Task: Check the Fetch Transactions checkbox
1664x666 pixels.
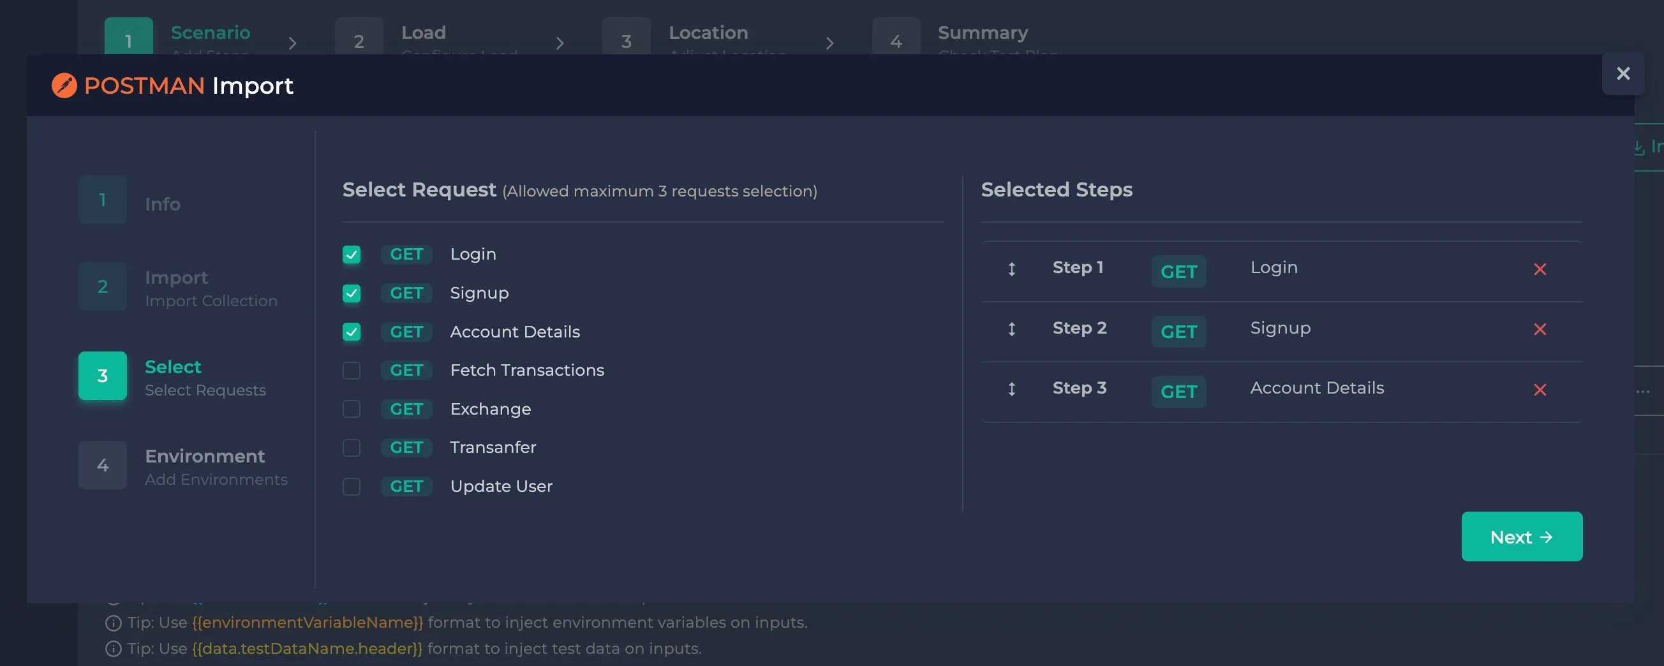Action: (352, 370)
